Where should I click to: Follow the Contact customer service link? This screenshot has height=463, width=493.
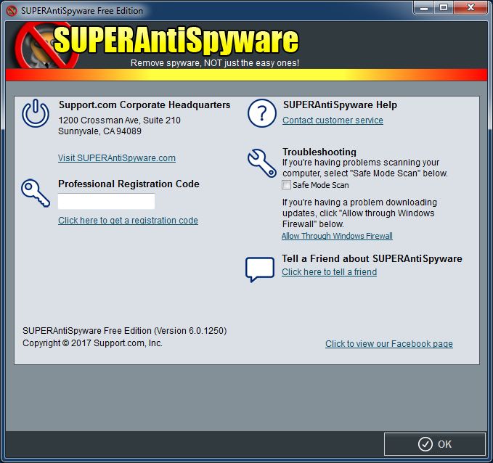tap(333, 120)
